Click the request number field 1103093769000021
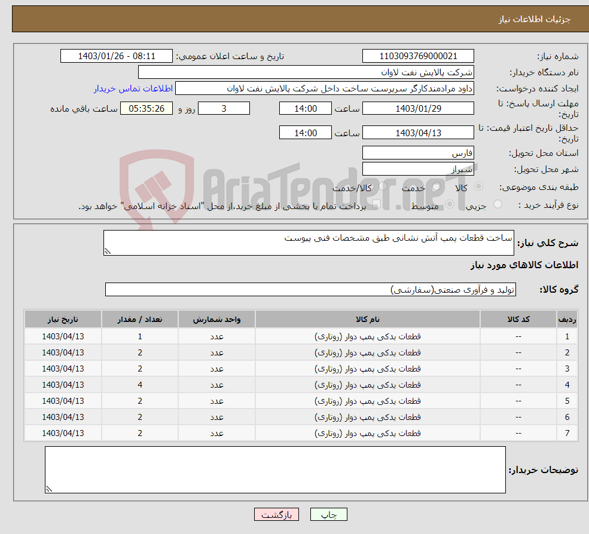 click(418, 56)
